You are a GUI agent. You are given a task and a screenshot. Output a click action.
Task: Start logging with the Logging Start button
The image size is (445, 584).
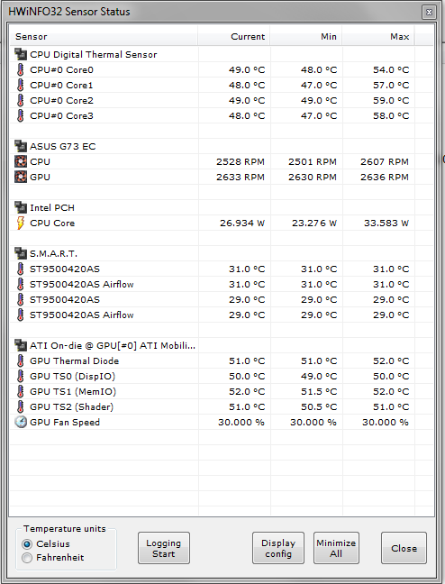[163, 548]
